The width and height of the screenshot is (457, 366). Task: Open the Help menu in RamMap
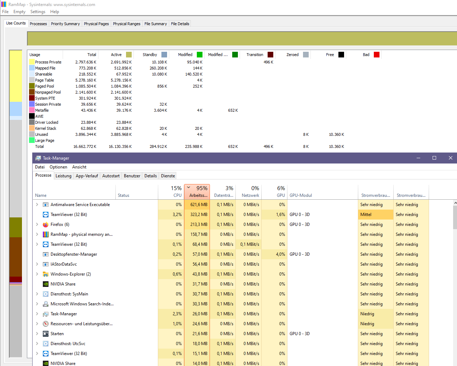pyautogui.click(x=55, y=12)
